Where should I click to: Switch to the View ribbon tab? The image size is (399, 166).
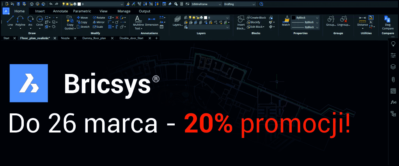point(104,11)
